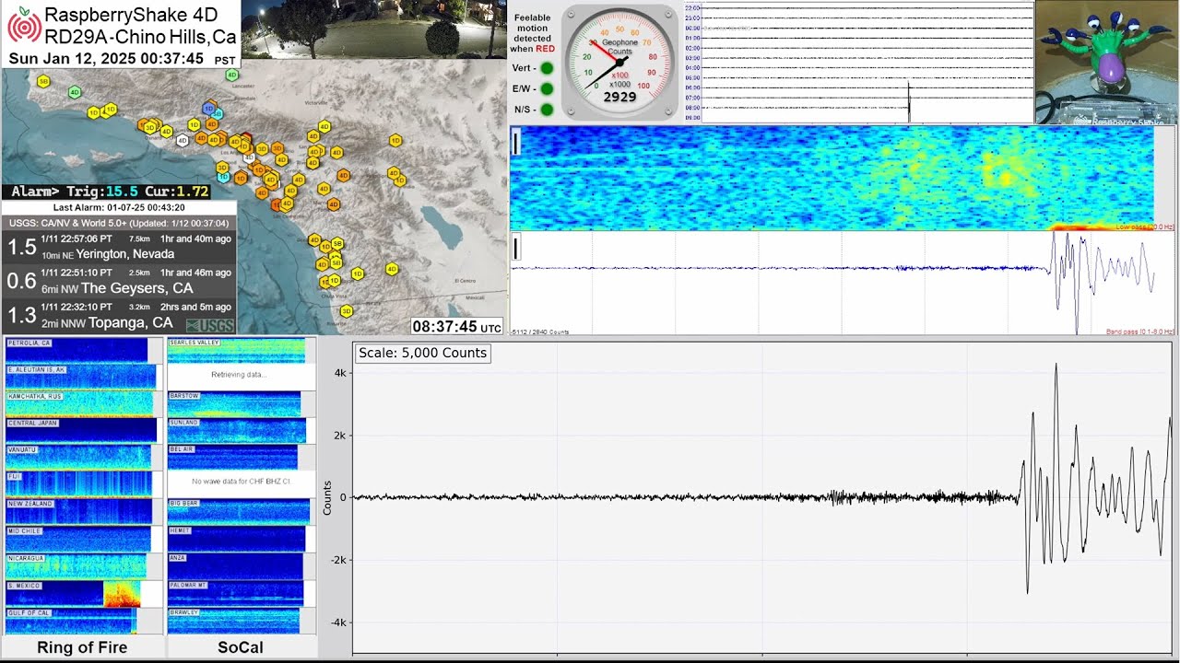The height and width of the screenshot is (663, 1180).
Task: Select the southernmost 3D marker on map
Action: [x=346, y=311]
